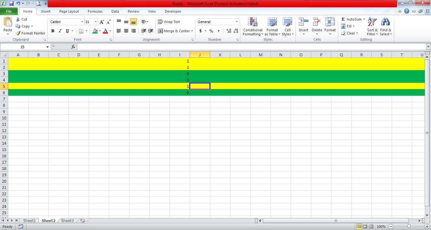Open the General number format dropdown

point(237,22)
